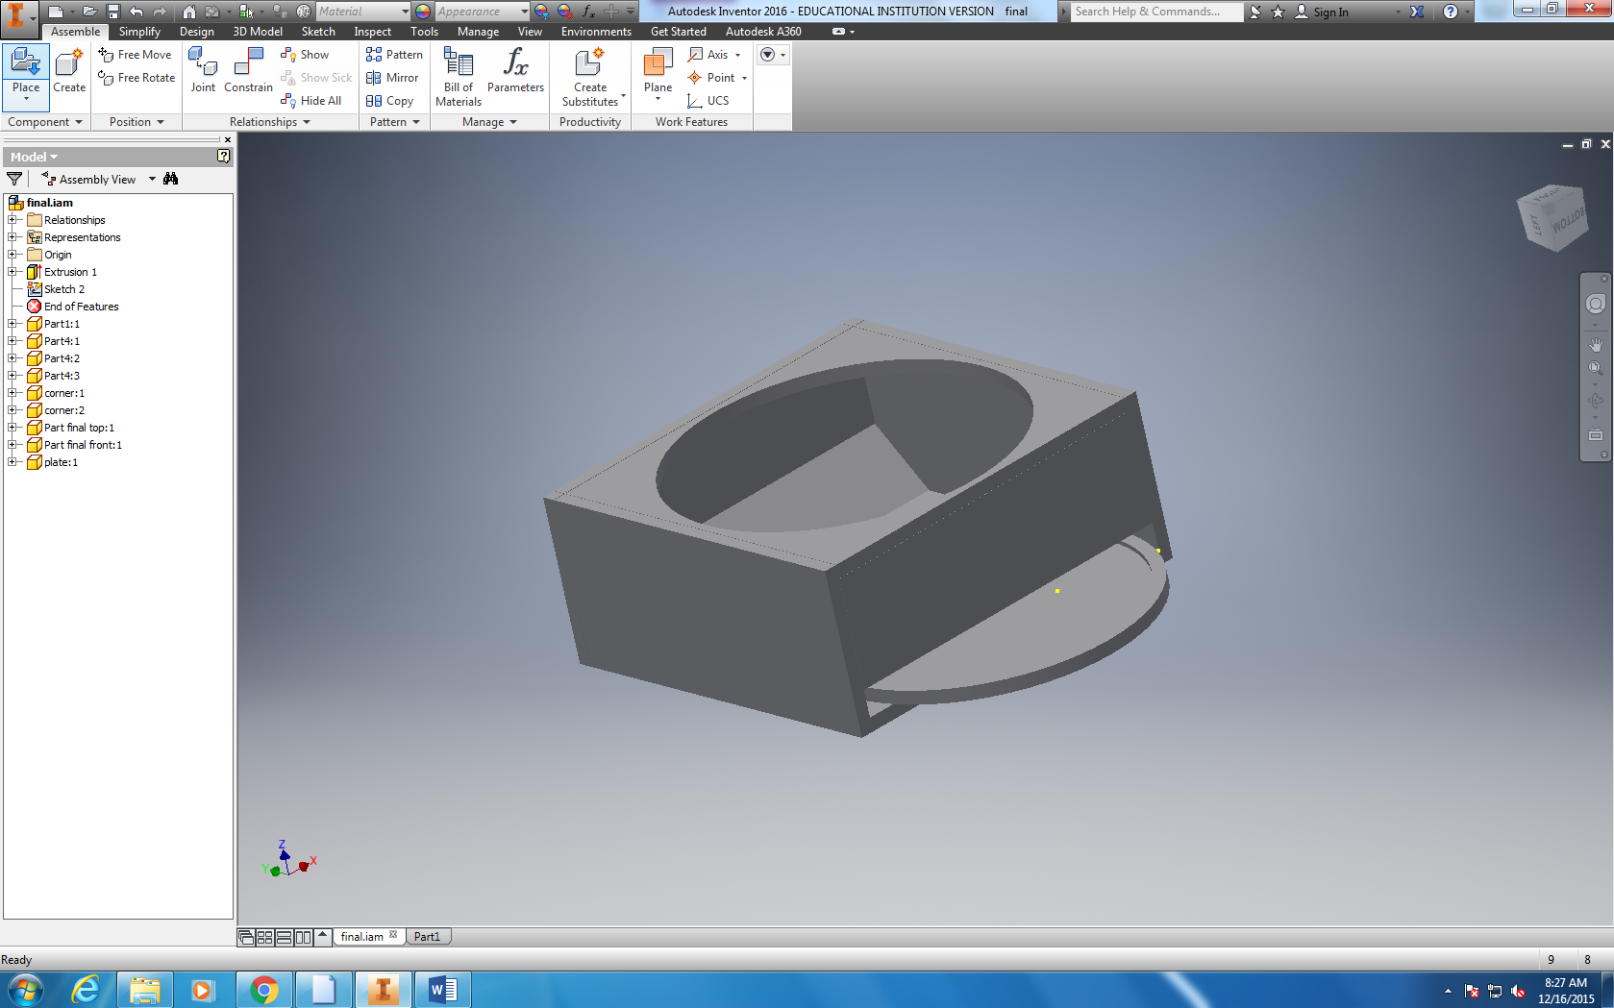Image resolution: width=1614 pixels, height=1008 pixels.
Task: Select the Copy components tool
Action: pos(389,101)
